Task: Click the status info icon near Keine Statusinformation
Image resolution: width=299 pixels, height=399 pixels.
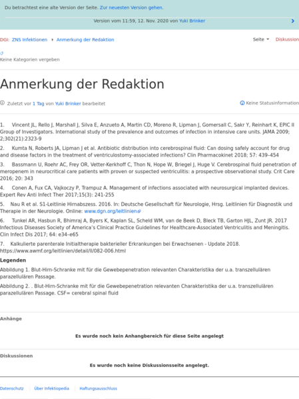Action: tap(242, 103)
